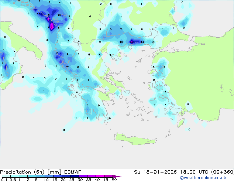Click the "16" precipitation value on map

pos(67,66)
